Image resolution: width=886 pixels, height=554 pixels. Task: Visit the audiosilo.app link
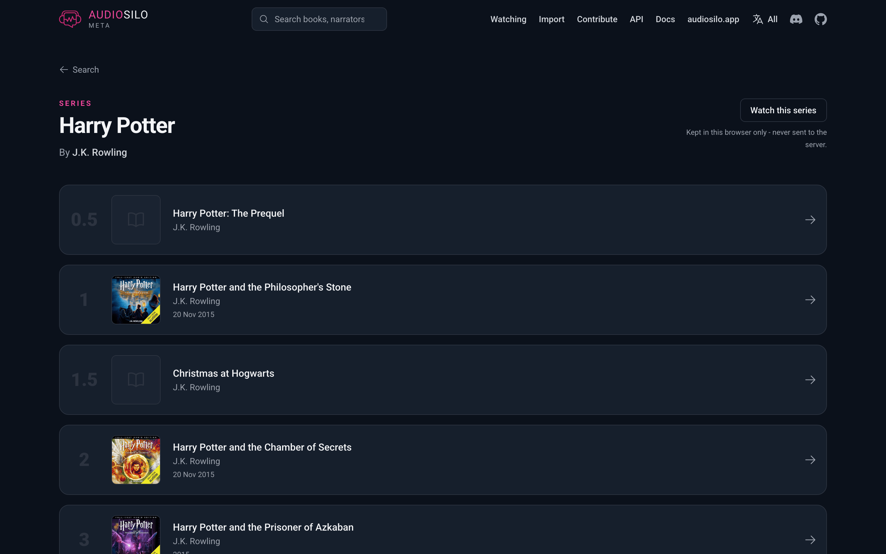[713, 19]
